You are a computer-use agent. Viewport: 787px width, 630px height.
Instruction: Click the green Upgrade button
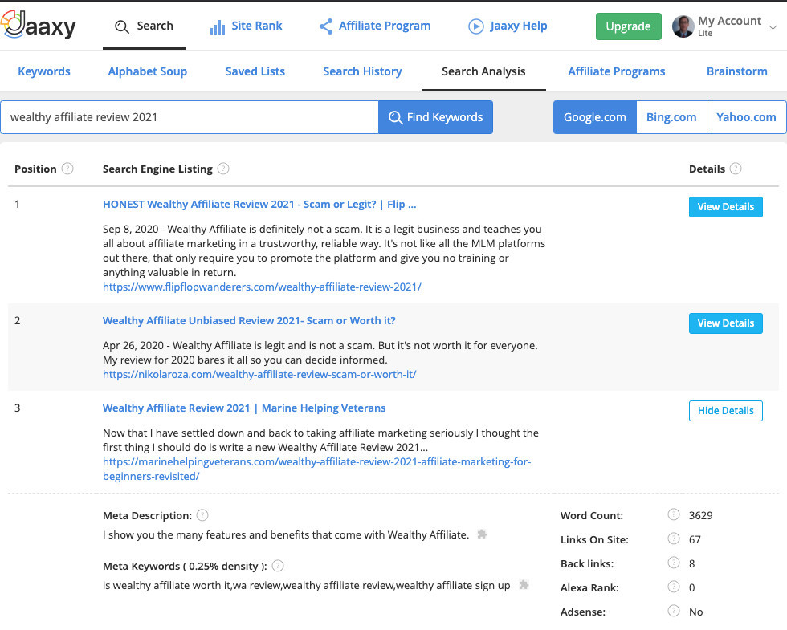[628, 26]
